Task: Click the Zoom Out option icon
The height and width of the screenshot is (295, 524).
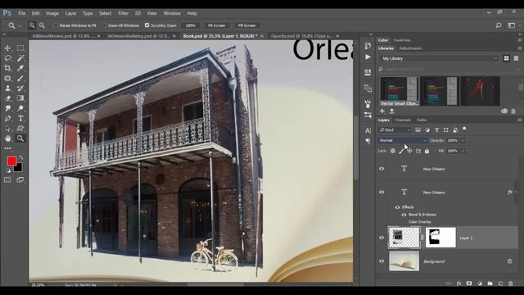Action: point(42,25)
